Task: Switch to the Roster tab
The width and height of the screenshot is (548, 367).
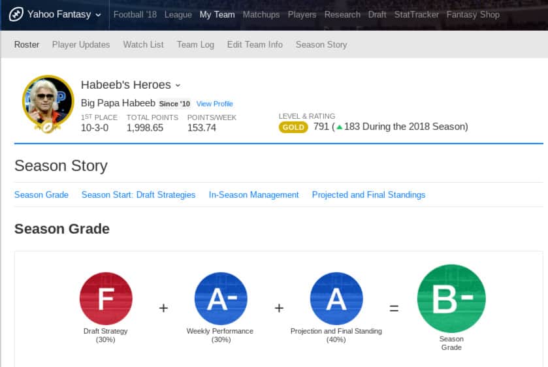Action: [x=27, y=44]
